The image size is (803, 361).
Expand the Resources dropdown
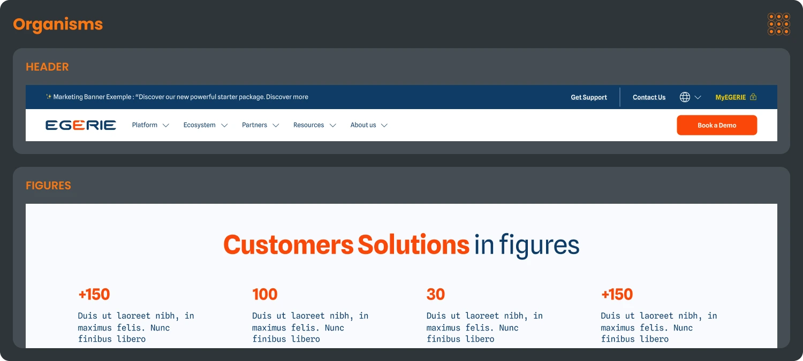tap(333, 125)
